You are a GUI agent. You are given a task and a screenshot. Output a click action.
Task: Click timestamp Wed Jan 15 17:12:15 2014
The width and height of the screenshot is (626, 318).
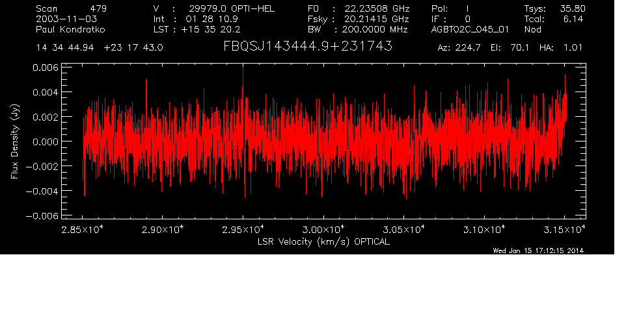pyautogui.click(x=538, y=251)
